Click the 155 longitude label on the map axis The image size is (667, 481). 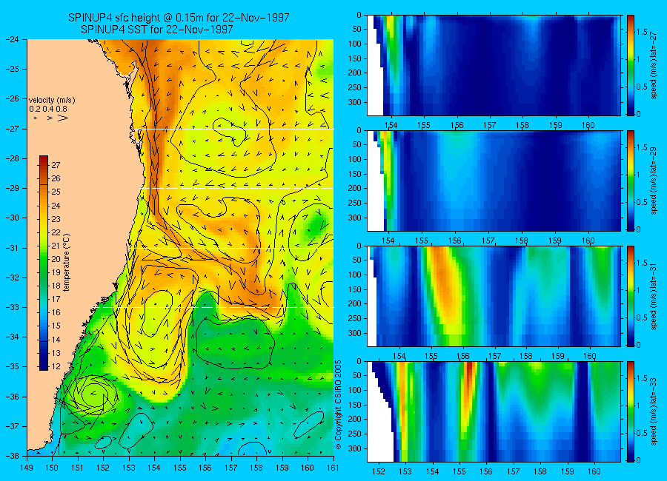(180, 468)
